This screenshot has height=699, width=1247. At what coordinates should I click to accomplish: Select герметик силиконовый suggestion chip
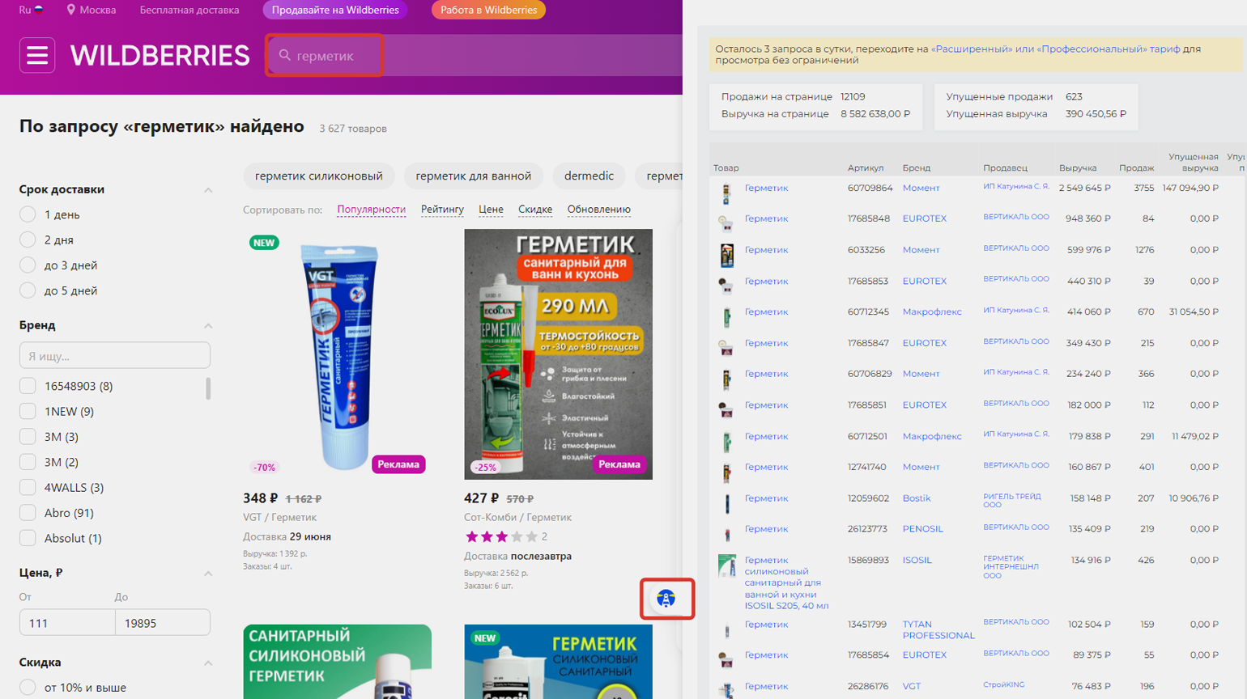tap(319, 176)
